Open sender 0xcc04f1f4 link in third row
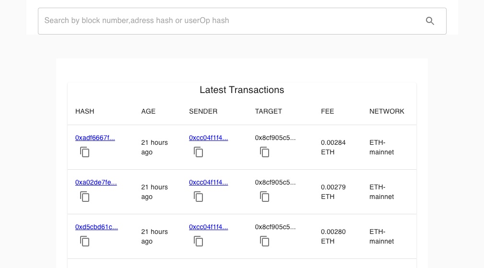This screenshot has height=268, width=484. pos(208,227)
